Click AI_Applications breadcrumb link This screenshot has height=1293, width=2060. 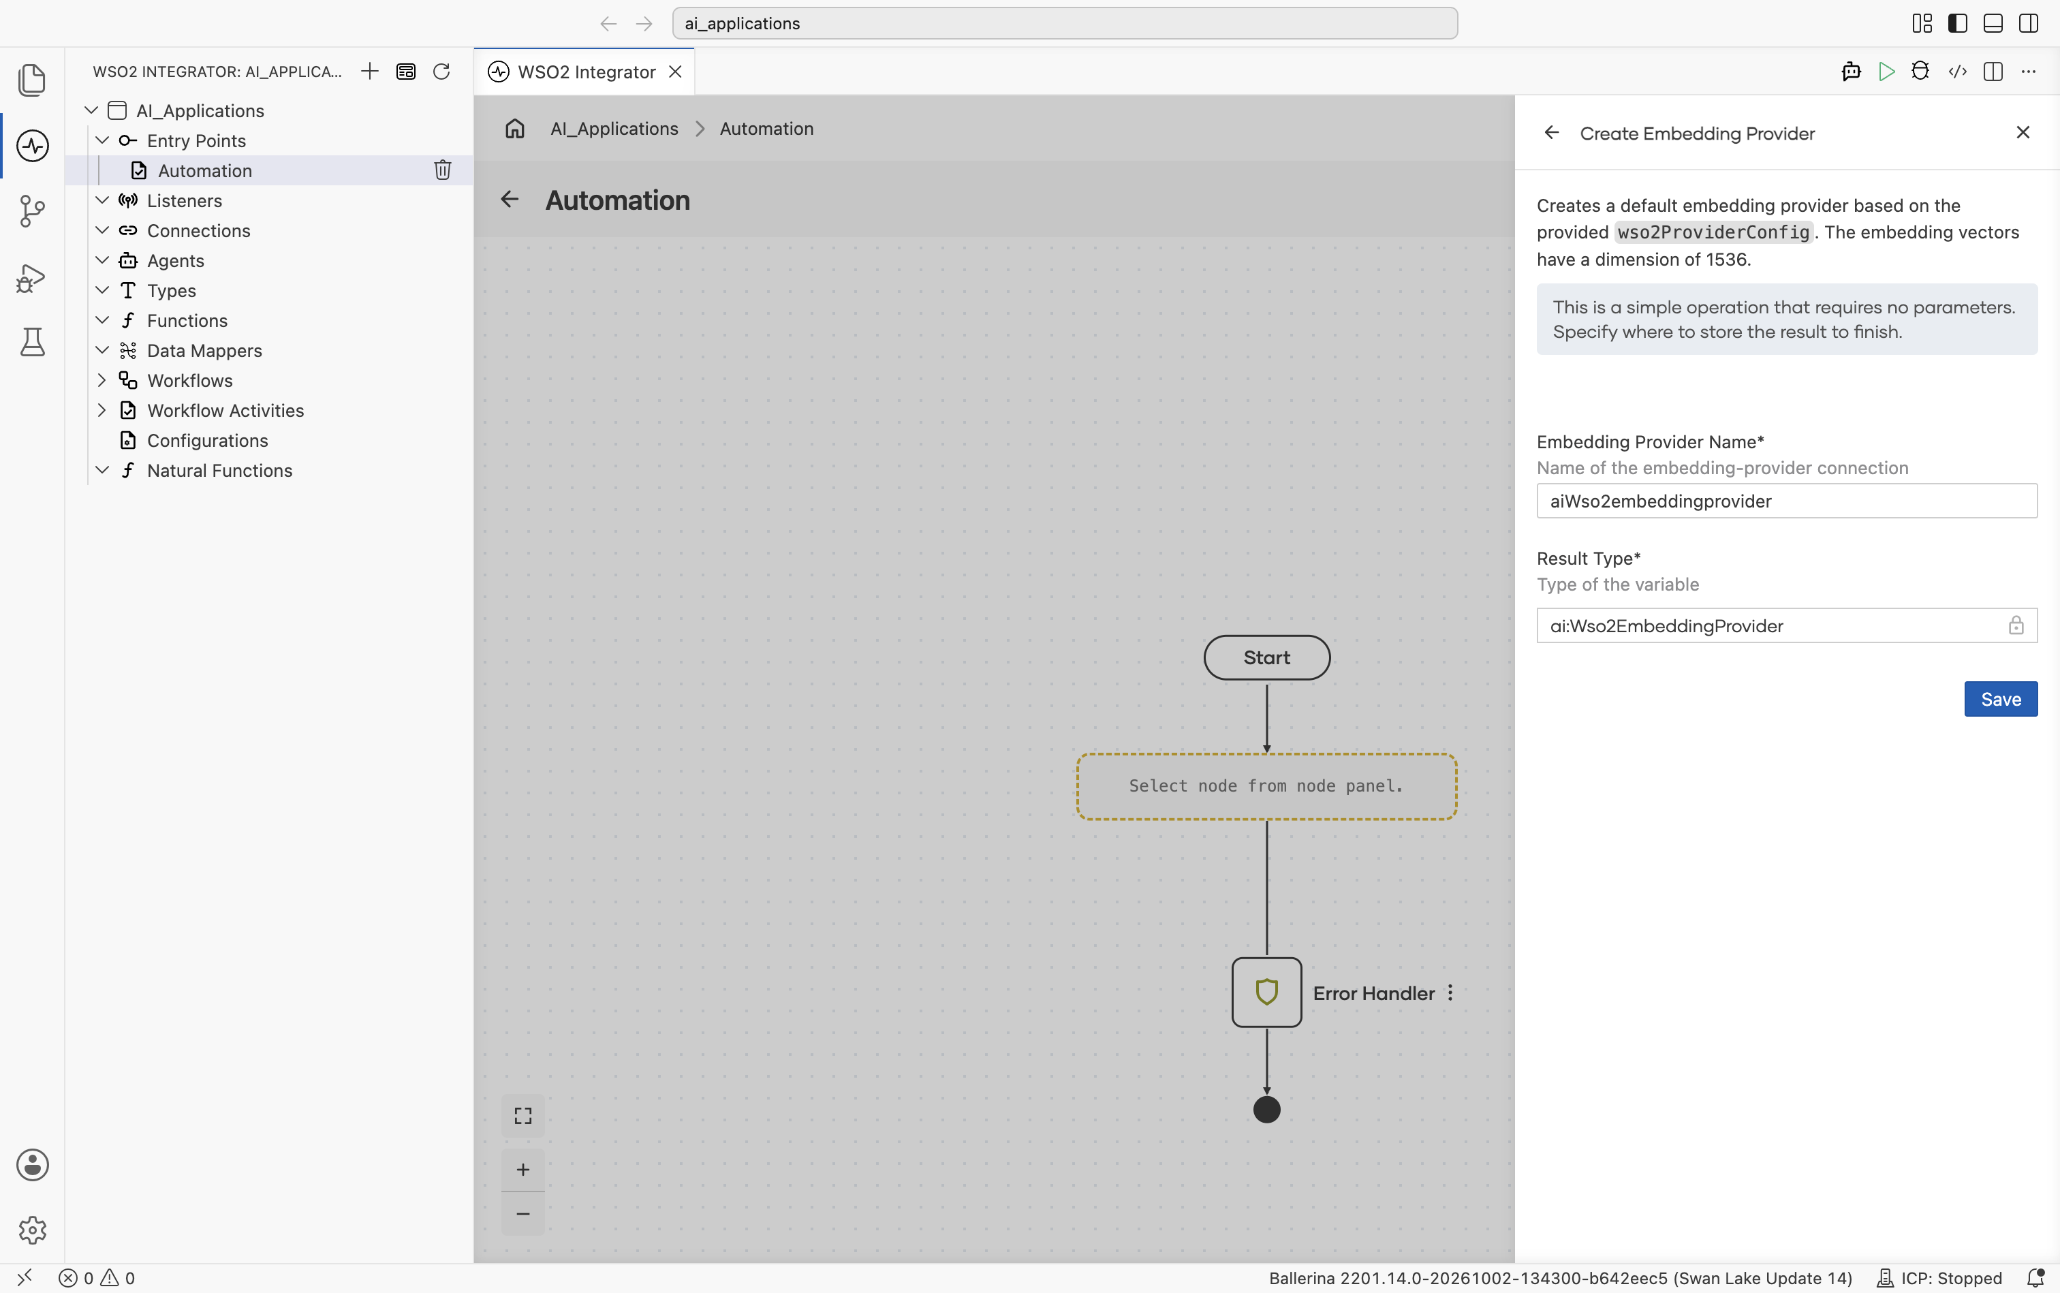(614, 128)
